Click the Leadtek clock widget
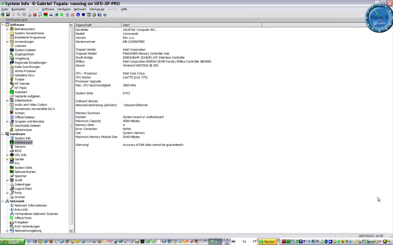 pyautogui.click(x=379, y=18)
